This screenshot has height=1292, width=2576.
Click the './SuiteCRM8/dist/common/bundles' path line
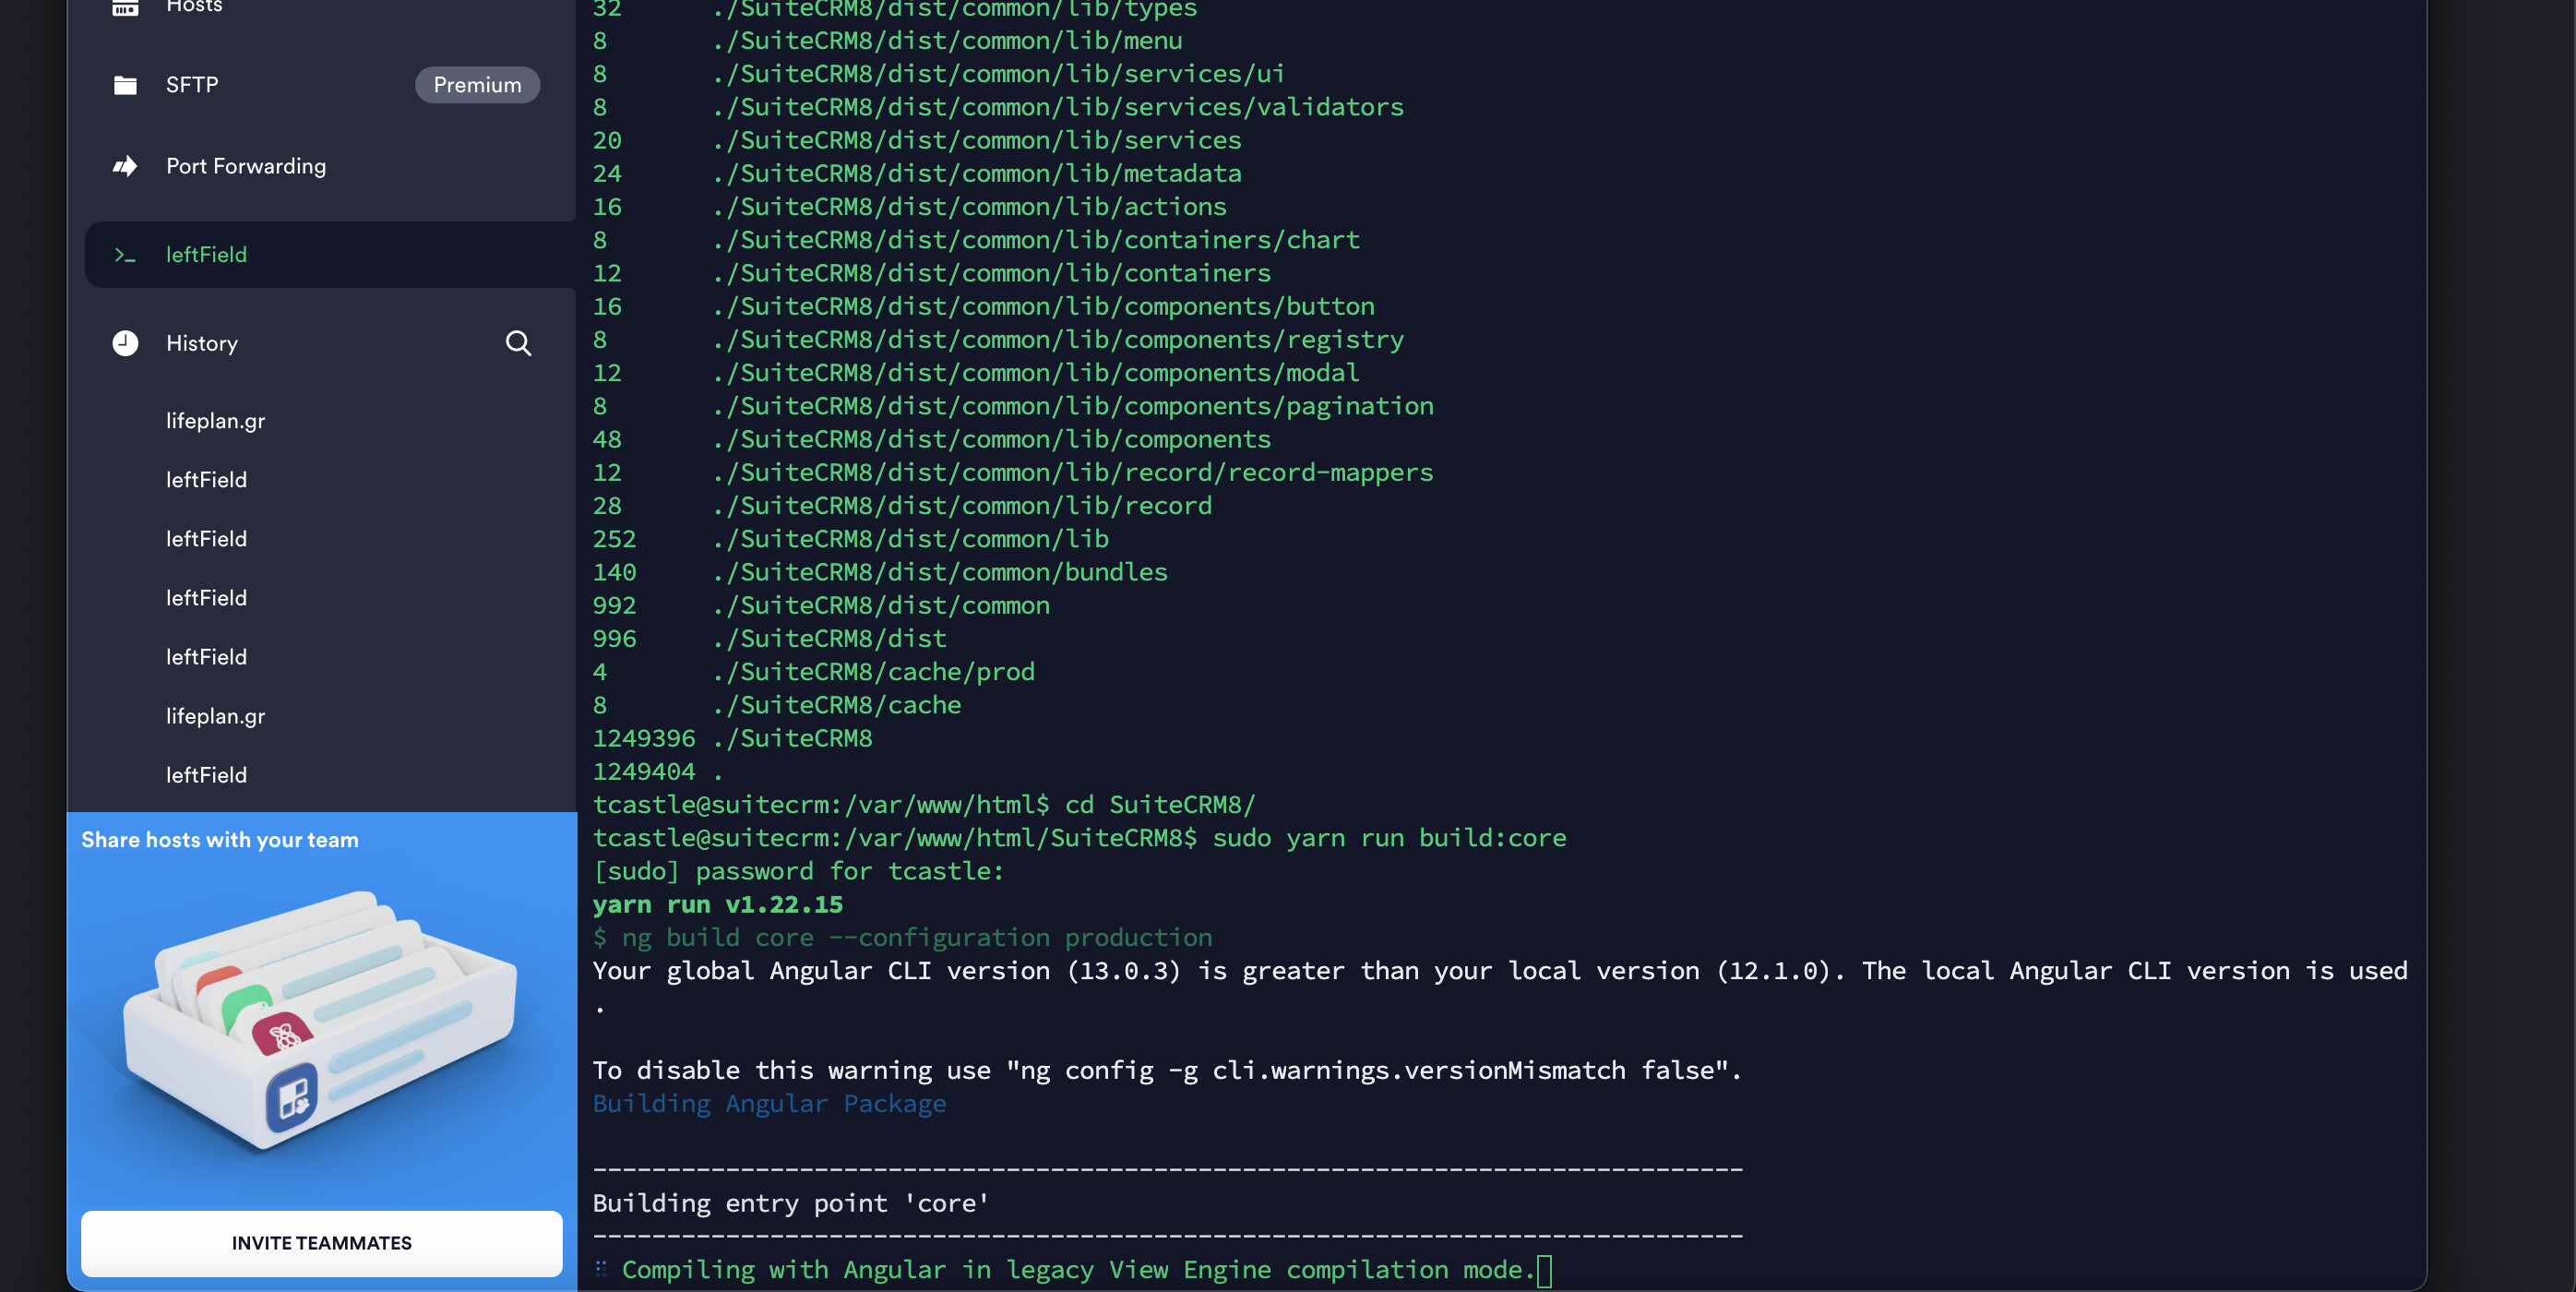click(880, 572)
